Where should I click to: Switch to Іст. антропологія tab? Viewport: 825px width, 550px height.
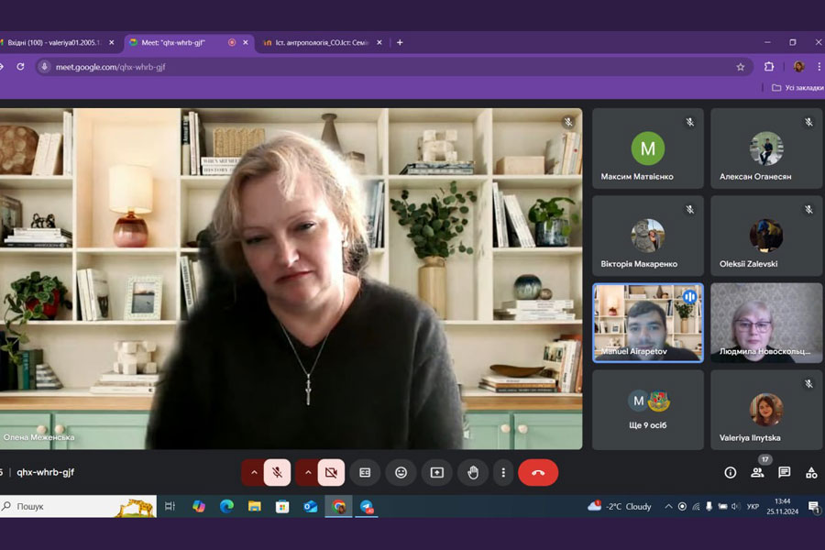pos(322,43)
